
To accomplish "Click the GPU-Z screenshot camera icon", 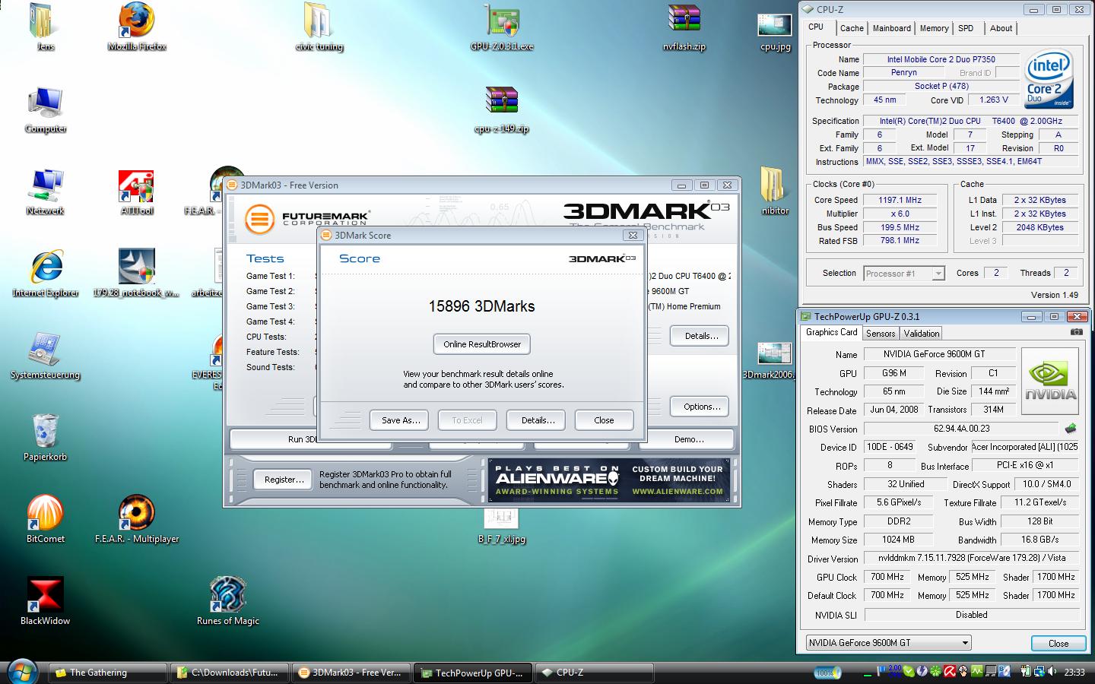I will (x=1076, y=332).
